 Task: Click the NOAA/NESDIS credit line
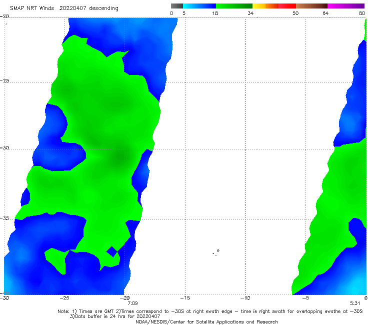click(206, 322)
